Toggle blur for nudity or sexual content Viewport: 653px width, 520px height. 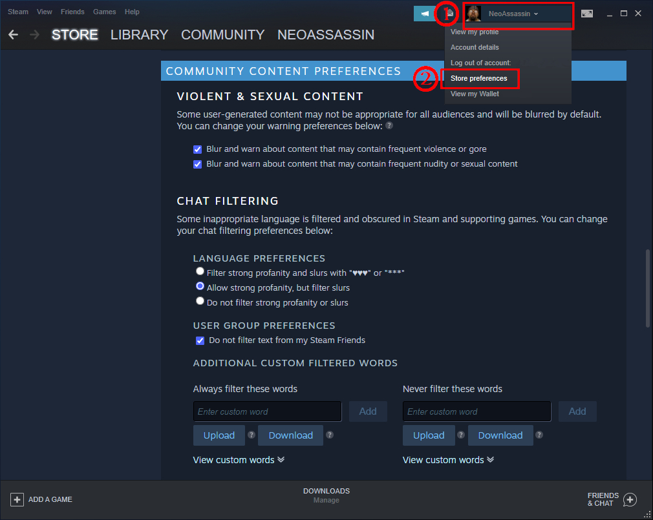click(x=197, y=164)
